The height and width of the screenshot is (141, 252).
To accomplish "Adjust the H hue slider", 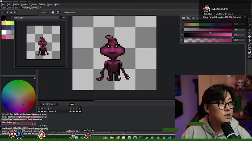I will pyautogui.click(x=208, y=24).
